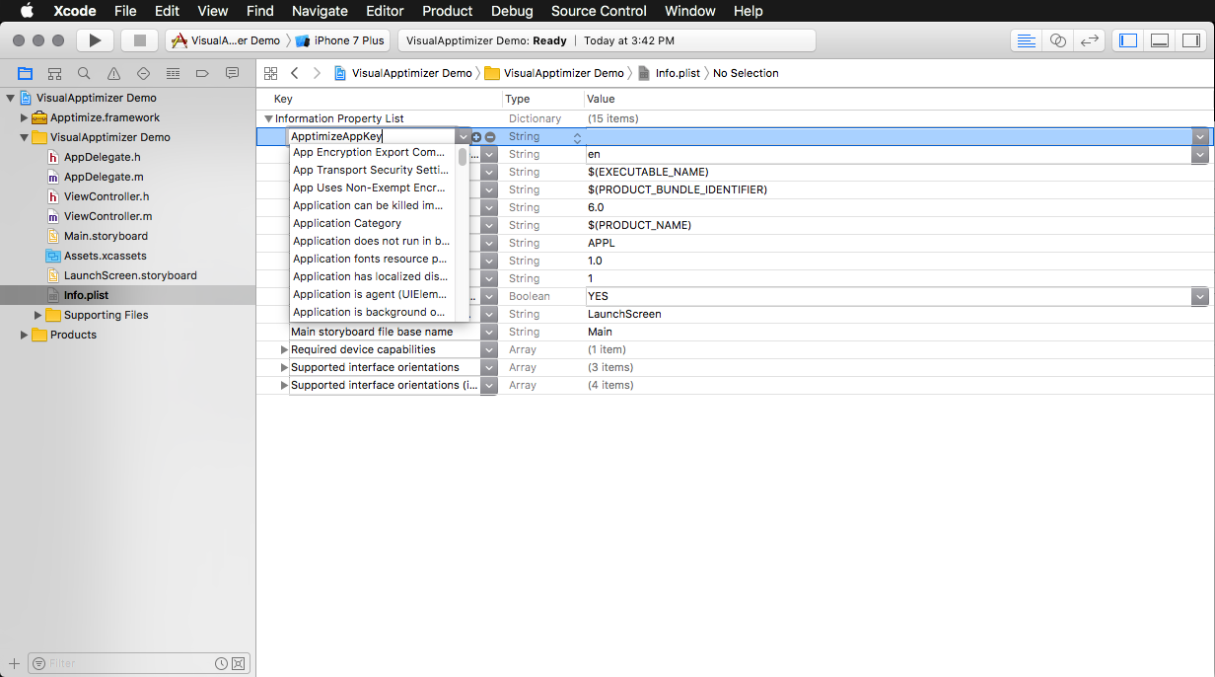Image resolution: width=1215 pixels, height=677 pixels.
Task: Show the Assistant editor
Action: tap(1057, 40)
